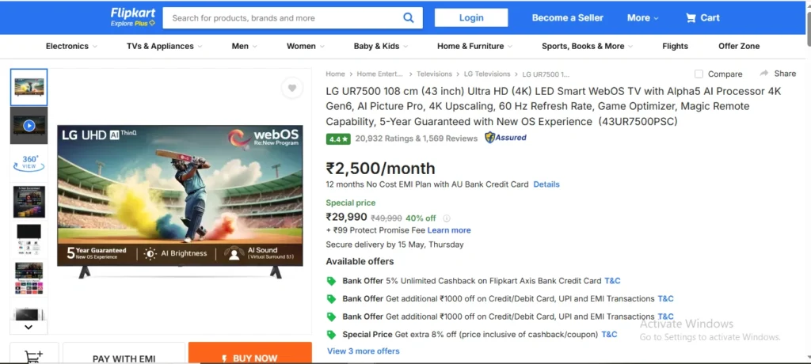Click the Flipkart Assured badge
Image resolution: width=811 pixels, height=364 pixels.
coord(505,138)
